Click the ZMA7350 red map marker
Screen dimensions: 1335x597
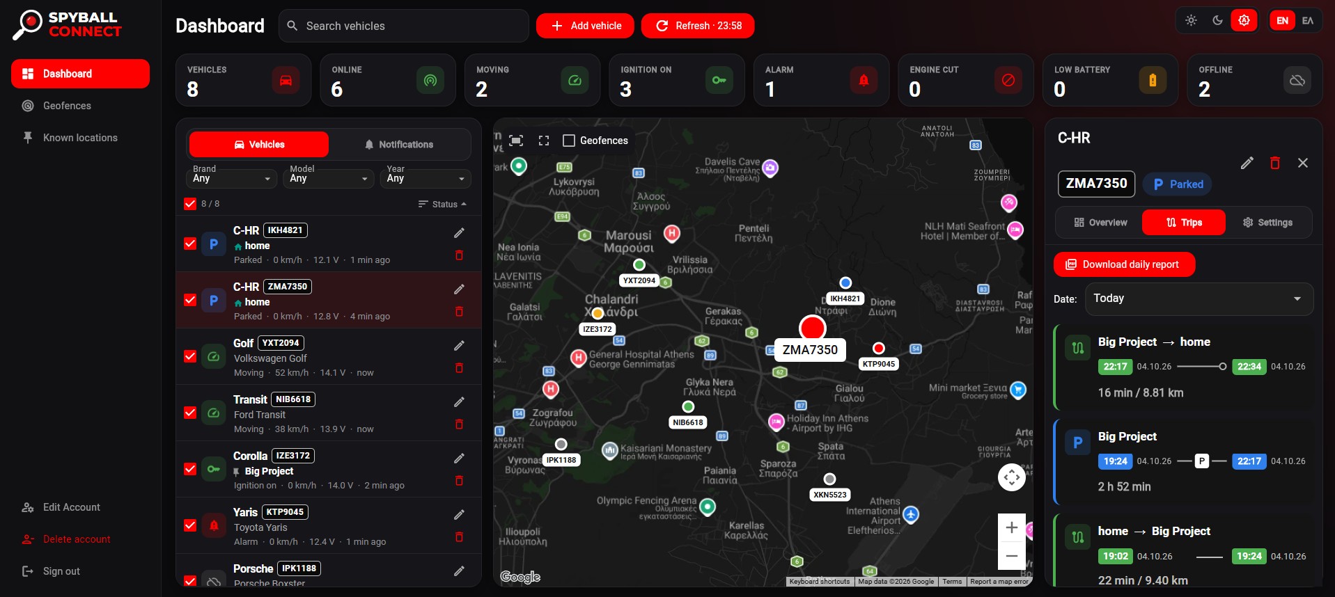(x=812, y=328)
